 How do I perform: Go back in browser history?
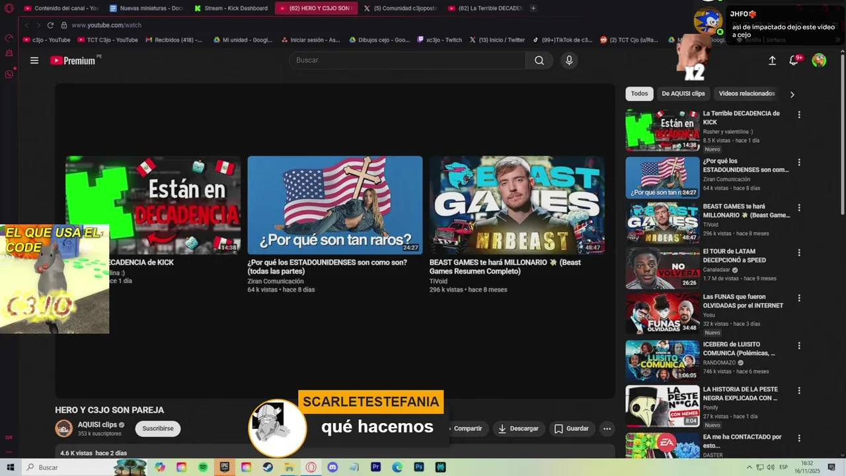click(27, 25)
